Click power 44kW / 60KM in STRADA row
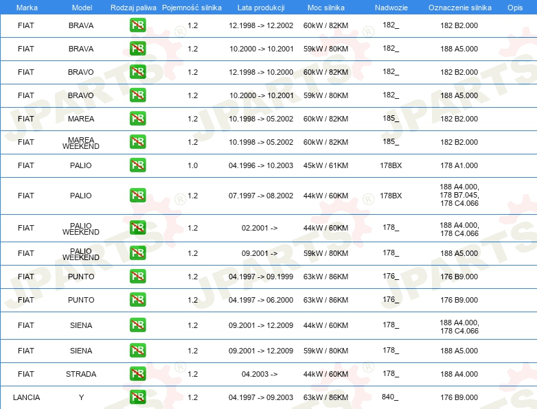The height and width of the screenshot is (409, 537). pos(325,374)
